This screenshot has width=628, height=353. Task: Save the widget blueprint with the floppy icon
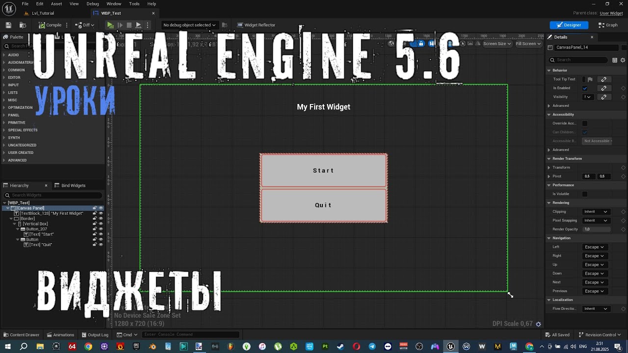pyautogui.click(x=8, y=25)
